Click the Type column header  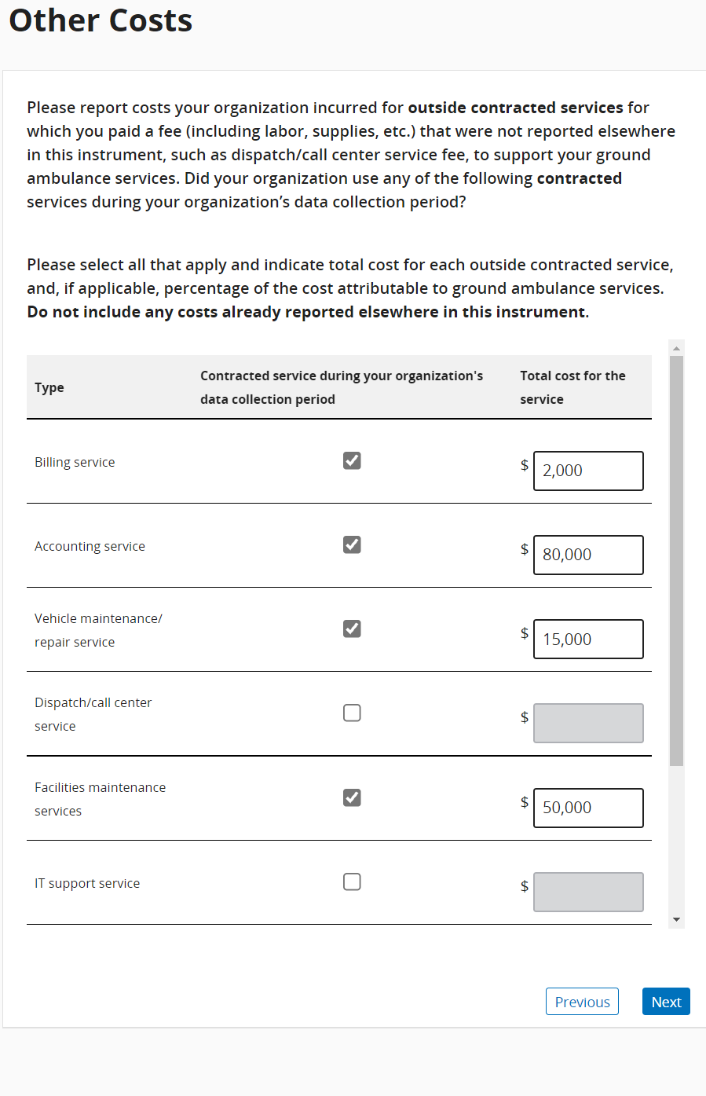click(x=49, y=387)
